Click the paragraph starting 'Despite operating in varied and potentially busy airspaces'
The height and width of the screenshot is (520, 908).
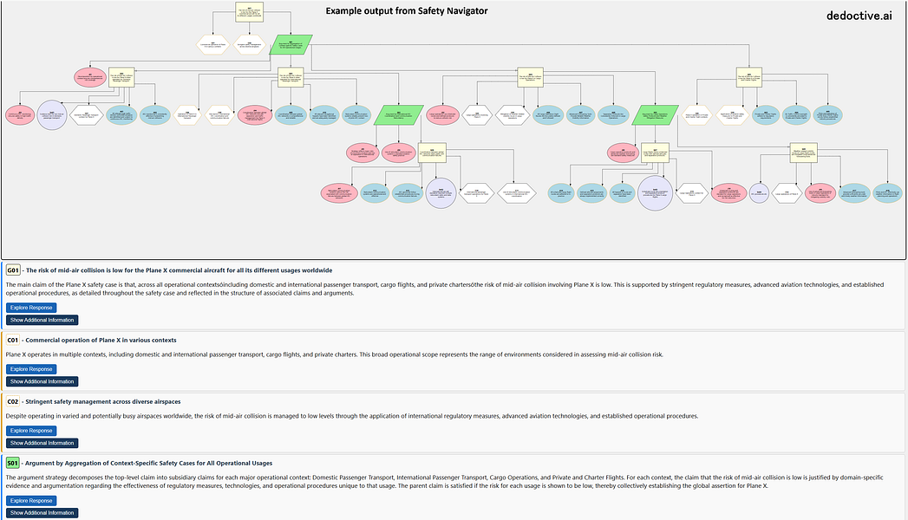pyautogui.click(x=352, y=416)
